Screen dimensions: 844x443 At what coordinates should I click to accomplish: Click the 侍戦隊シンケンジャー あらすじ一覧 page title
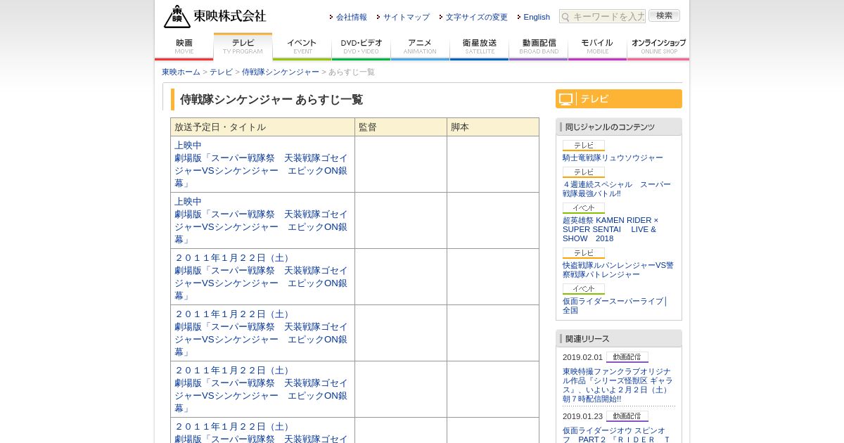271,100
